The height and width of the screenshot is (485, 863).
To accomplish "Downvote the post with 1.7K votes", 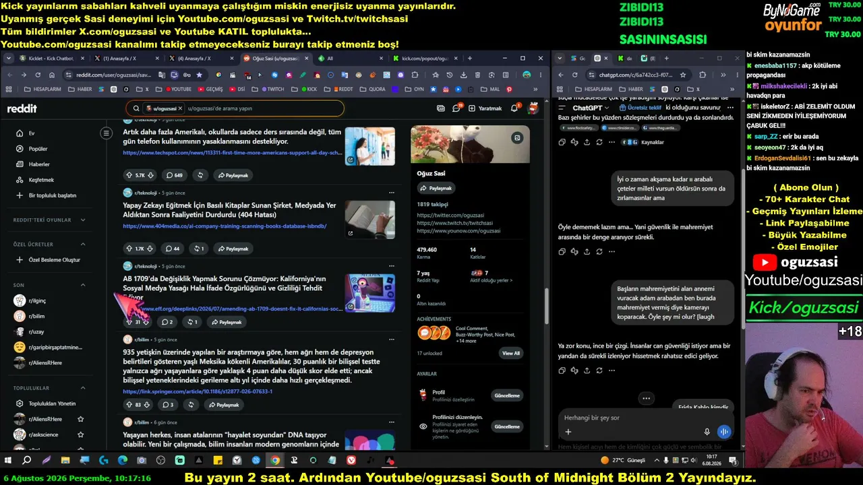I will click(150, 249).
